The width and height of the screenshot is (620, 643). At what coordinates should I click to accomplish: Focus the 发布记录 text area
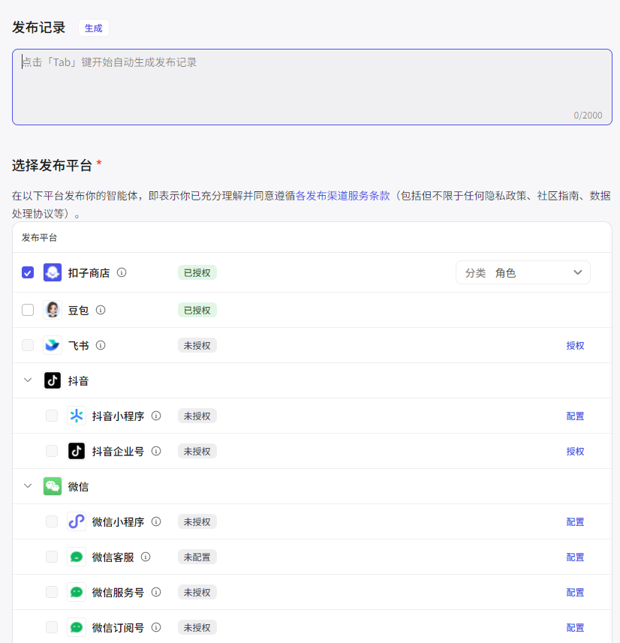pyautogui.click(x=312, y=87)
